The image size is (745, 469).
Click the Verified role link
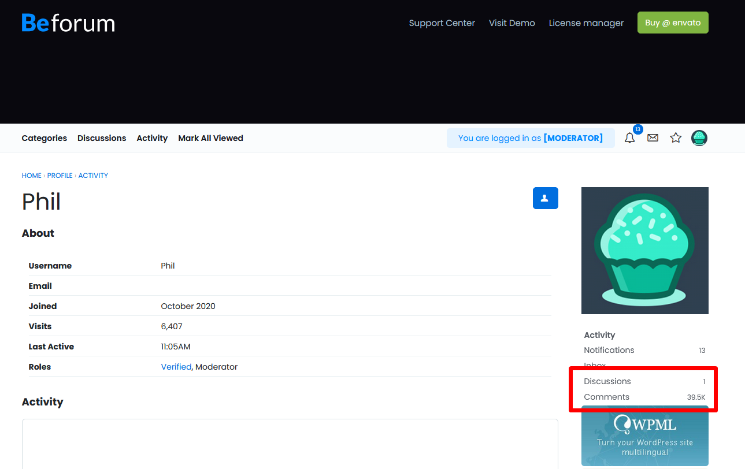point(176,367)
